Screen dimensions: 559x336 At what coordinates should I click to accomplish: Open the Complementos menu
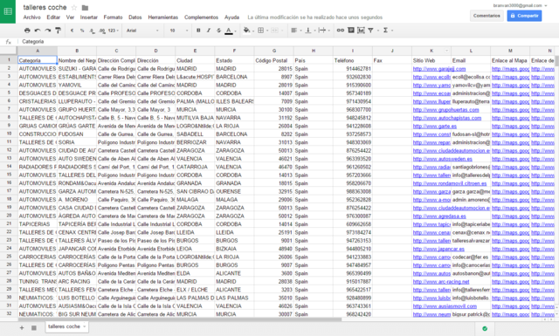click(201, 17)
